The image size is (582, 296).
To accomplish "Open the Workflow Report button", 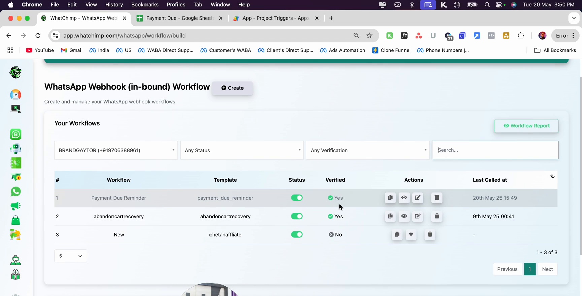I will pyautogui.click(x=526, y=126).
